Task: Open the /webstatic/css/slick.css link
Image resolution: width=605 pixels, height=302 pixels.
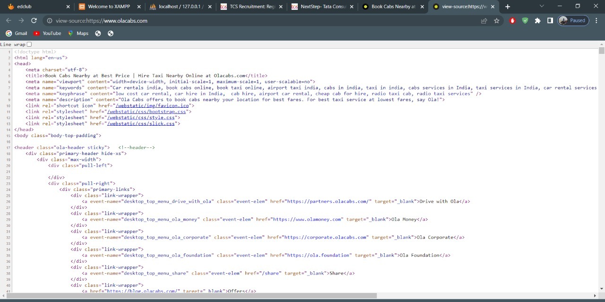Action: tap(142, 123)
